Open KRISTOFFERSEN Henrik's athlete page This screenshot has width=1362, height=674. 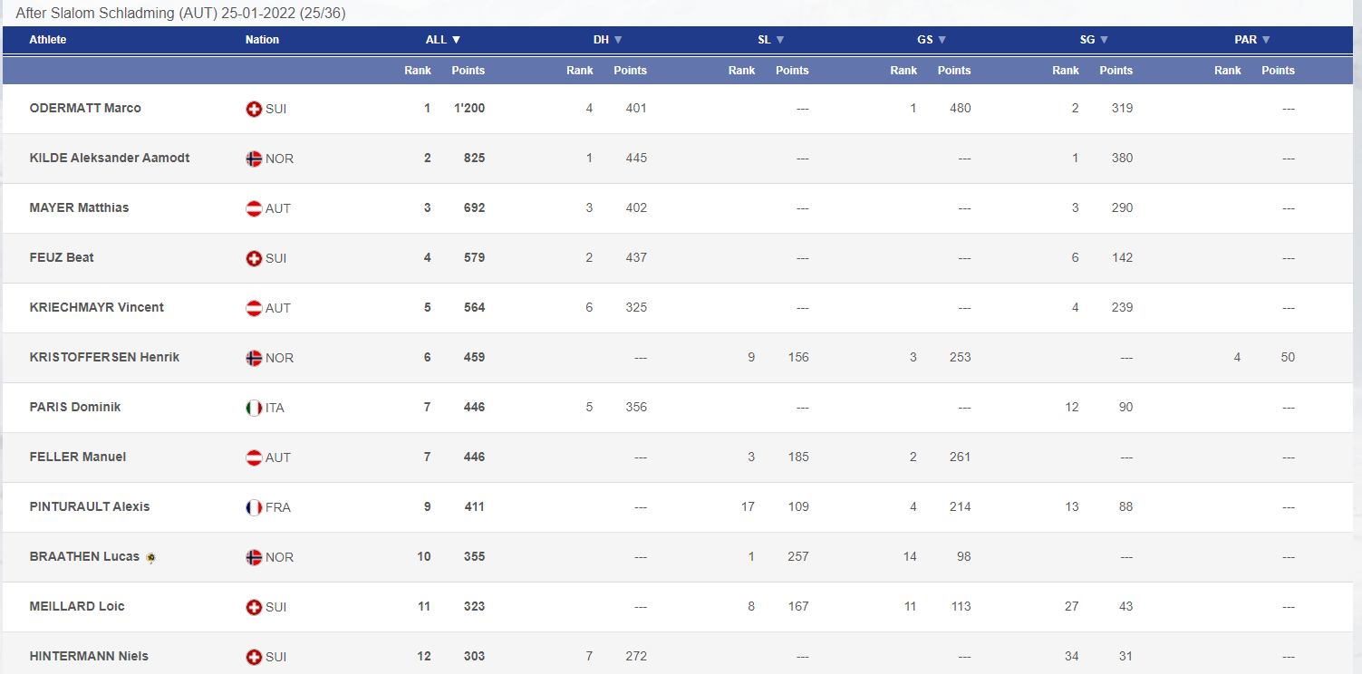point(104,357)
